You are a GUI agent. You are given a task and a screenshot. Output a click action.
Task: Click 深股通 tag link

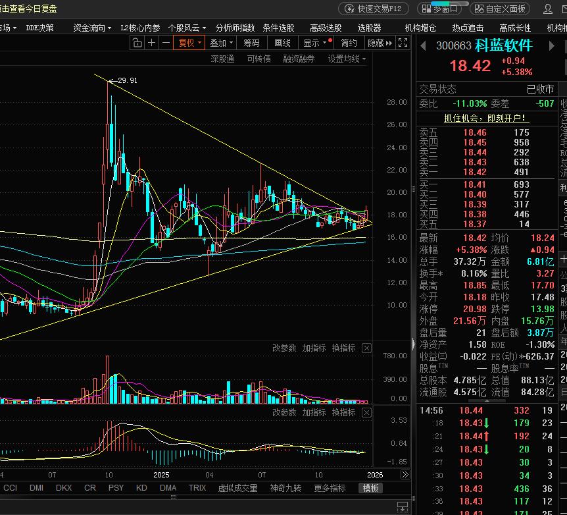[x=222, y=59]
